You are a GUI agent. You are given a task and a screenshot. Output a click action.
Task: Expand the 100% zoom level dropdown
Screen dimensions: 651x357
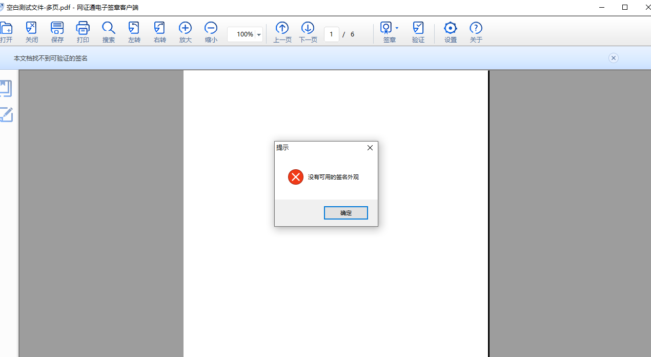tap(259, 35)
